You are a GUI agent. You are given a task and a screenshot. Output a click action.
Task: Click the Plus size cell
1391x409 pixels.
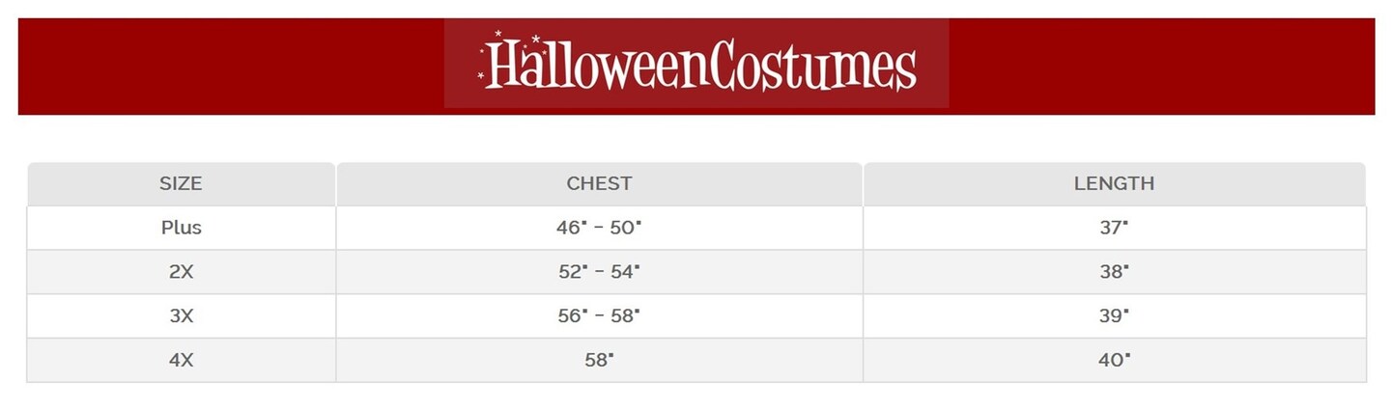[x=181, y=228]
